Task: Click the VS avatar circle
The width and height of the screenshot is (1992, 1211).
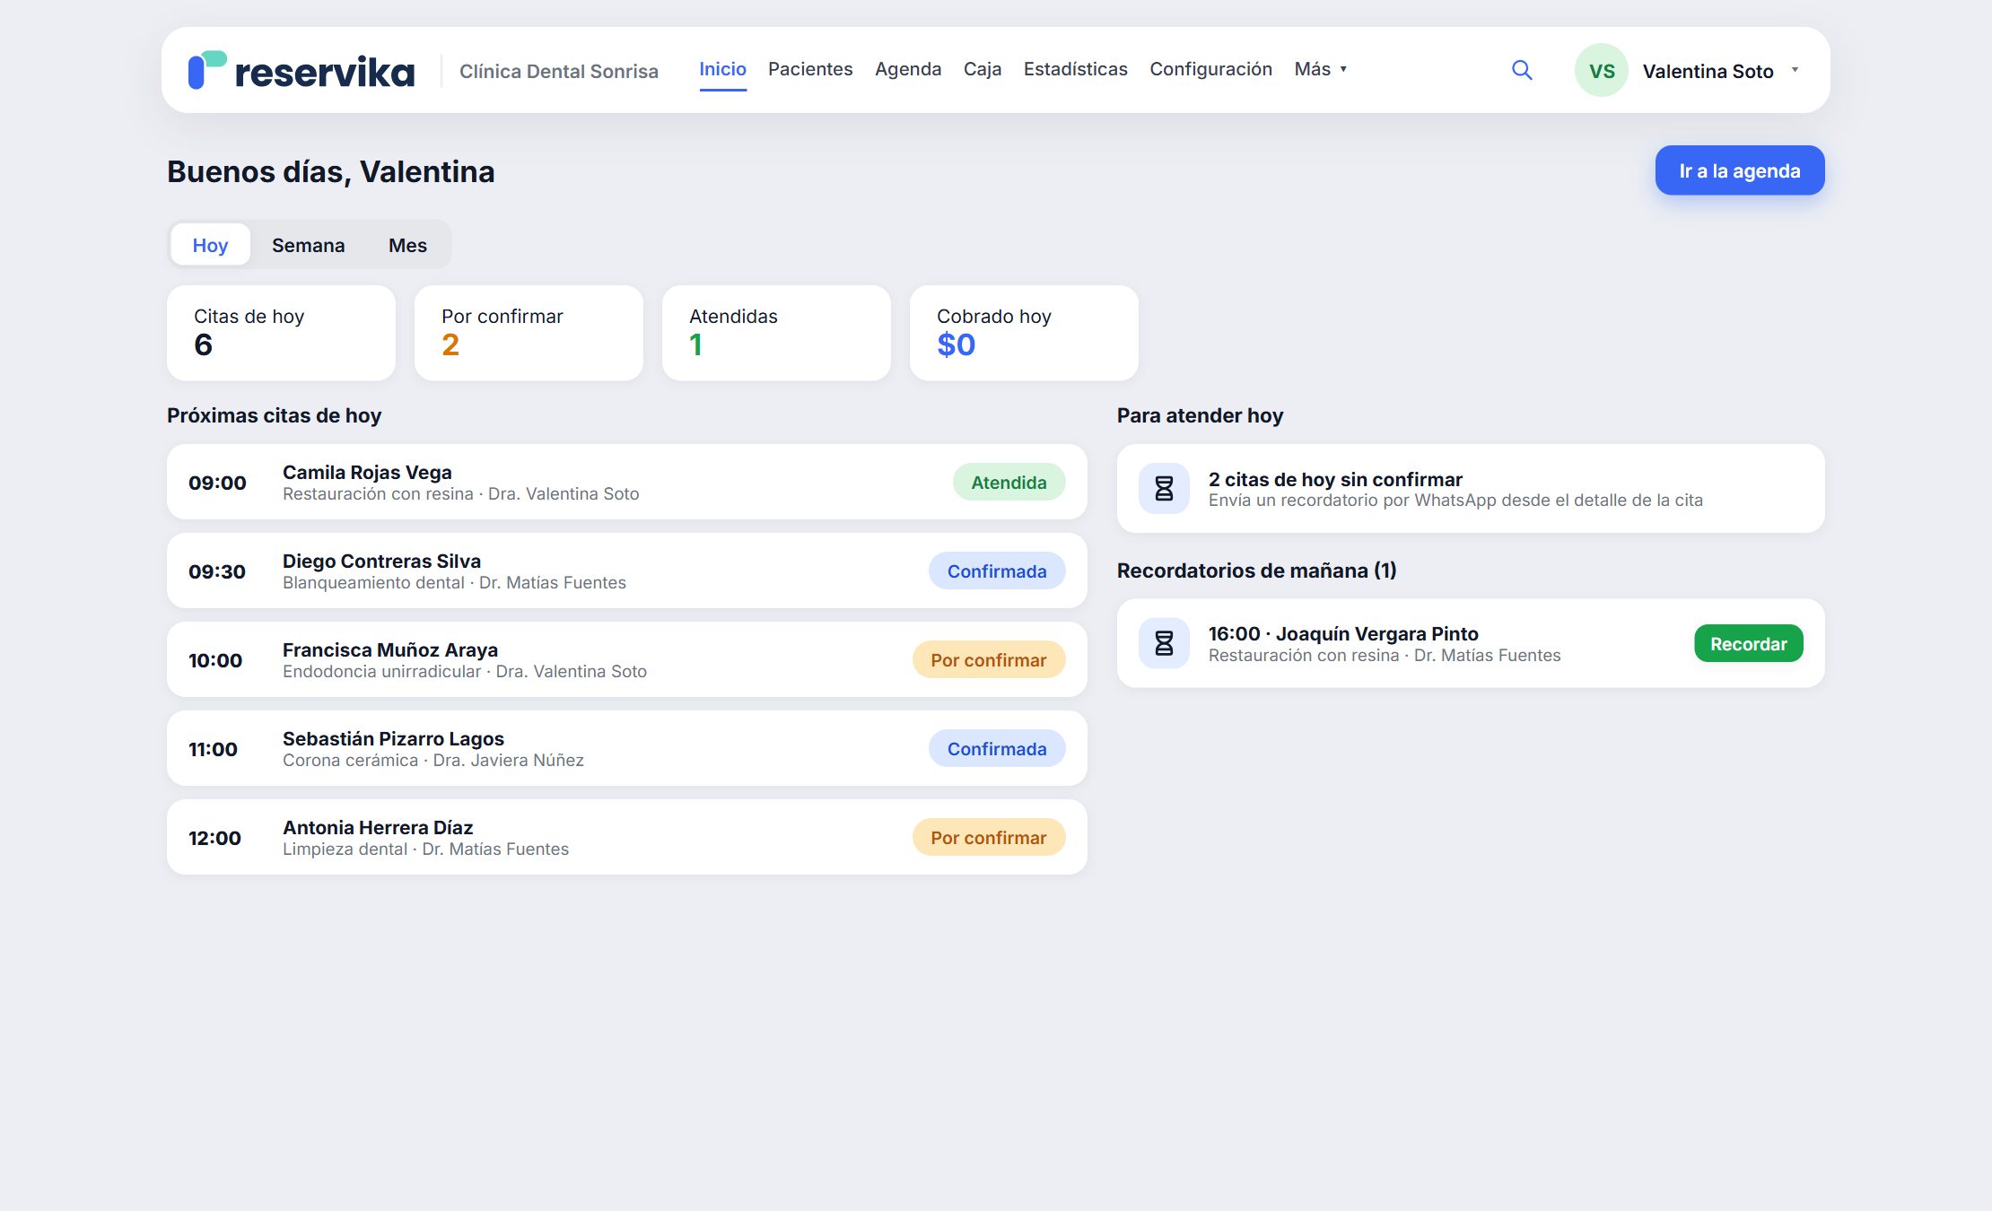Action: pyautogui.click(x=1602, y=70)
